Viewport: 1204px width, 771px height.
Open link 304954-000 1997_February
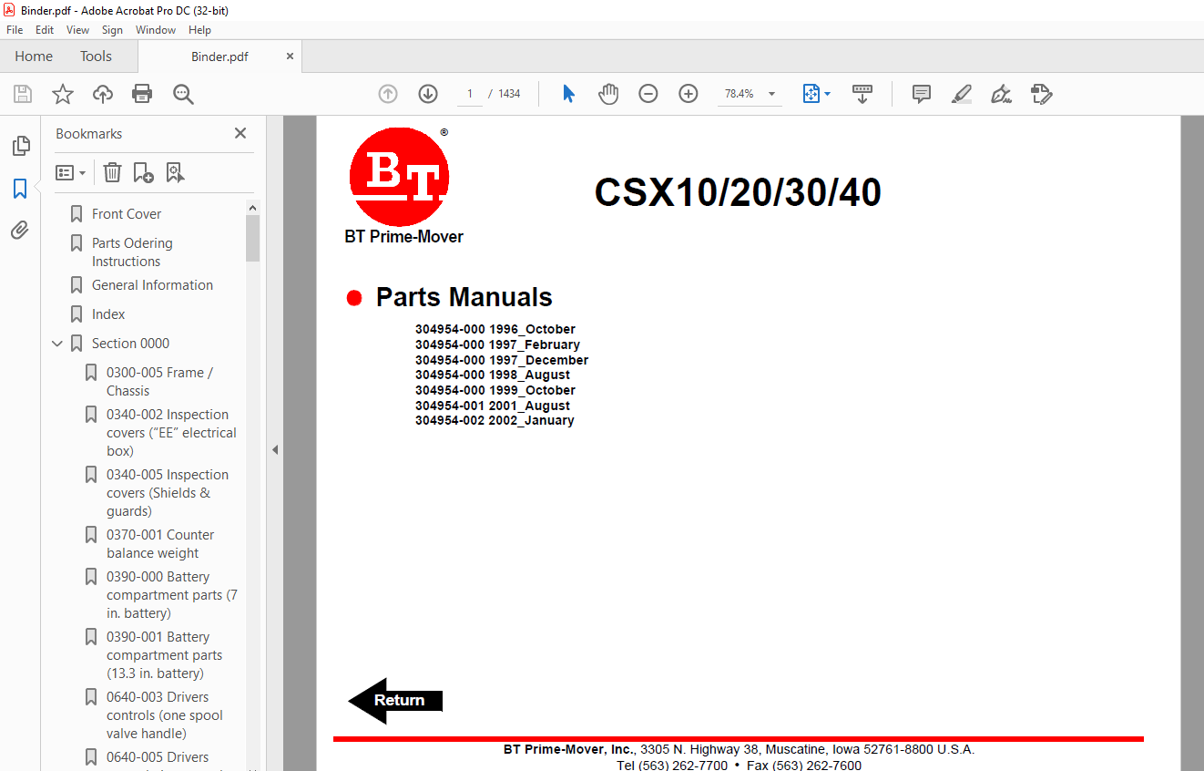[x=497, y=344]
